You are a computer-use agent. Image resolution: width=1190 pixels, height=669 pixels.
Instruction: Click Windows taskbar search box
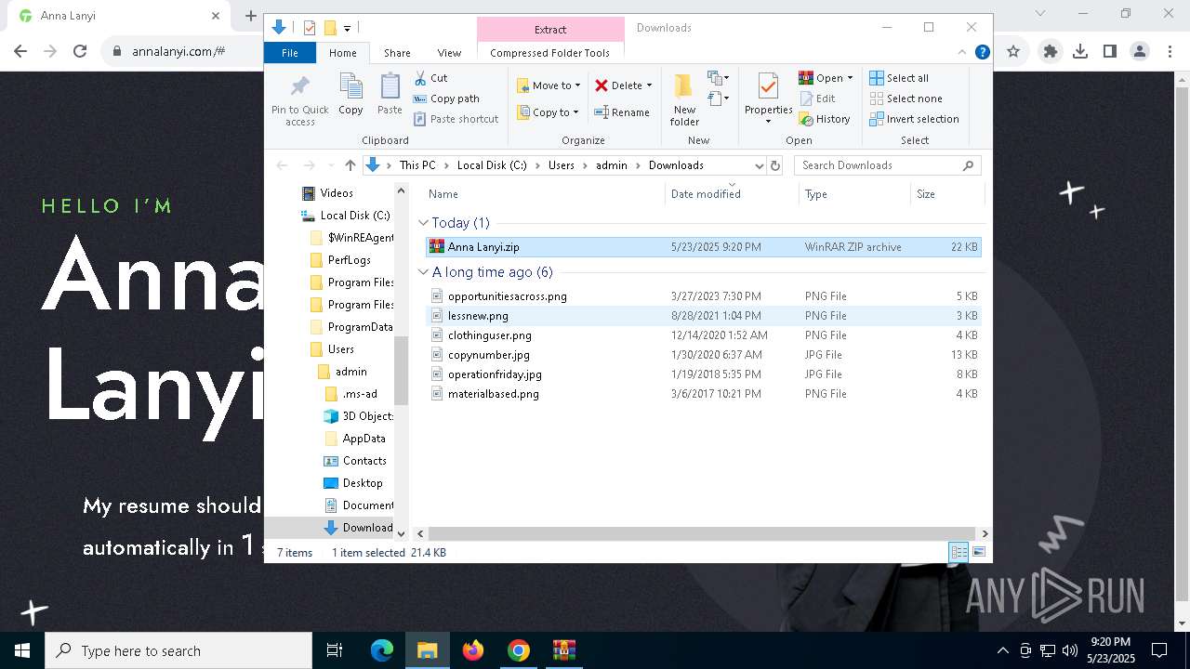[x=178, y=650]
